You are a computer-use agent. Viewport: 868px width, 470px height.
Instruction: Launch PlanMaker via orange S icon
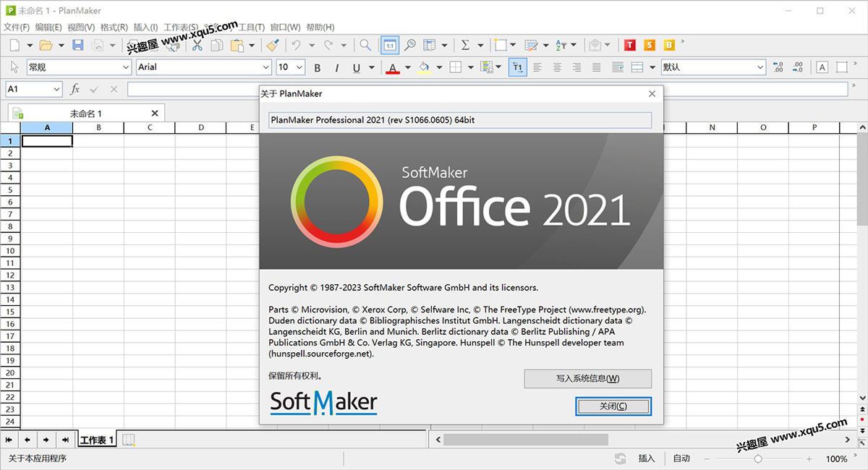click(x=650, y=45)
